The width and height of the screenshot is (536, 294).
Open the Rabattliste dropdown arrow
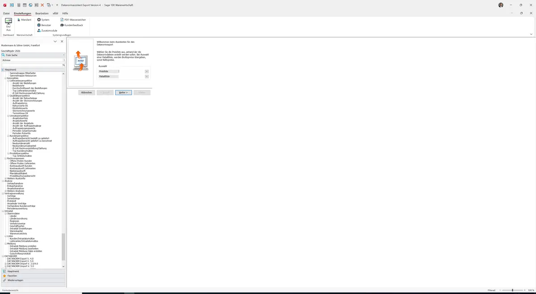(x=147, y=77)
